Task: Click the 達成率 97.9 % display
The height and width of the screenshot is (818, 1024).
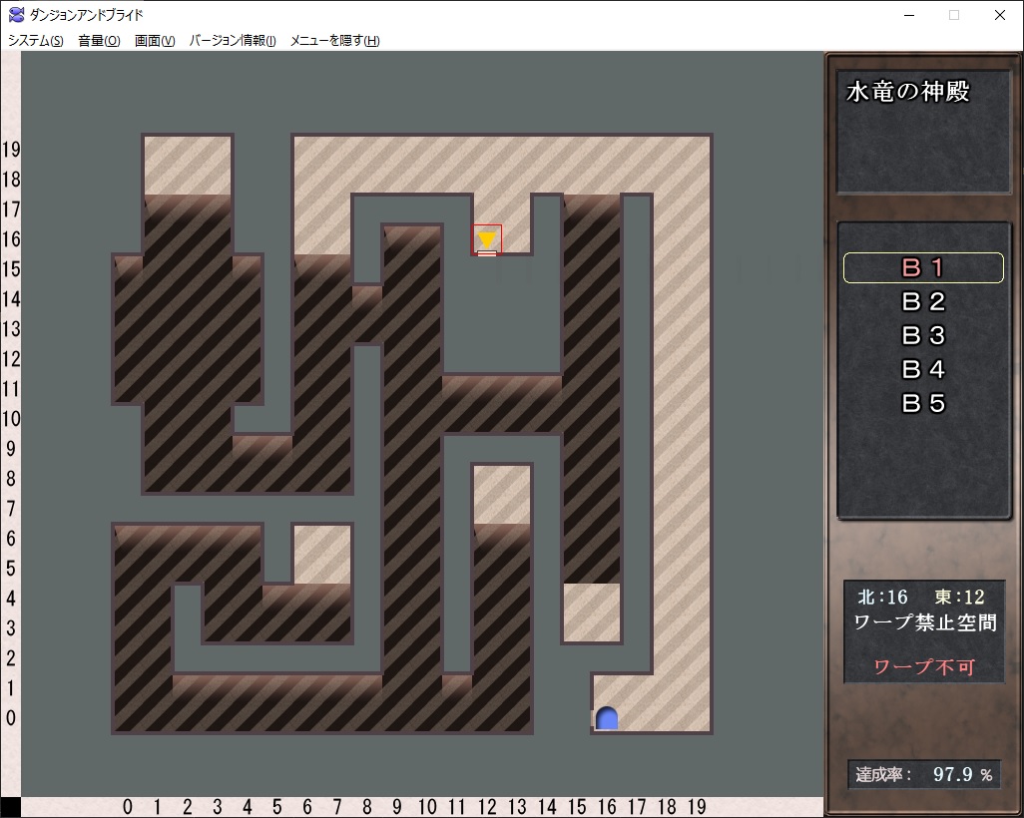Action: (924, 775)
